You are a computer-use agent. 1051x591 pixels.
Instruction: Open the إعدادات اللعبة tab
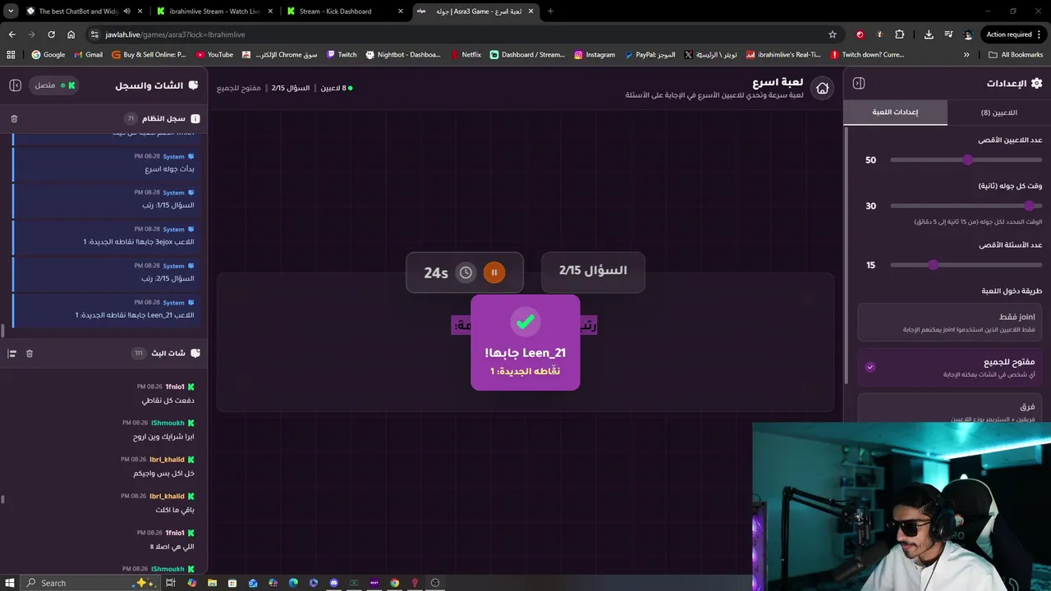(x=895, y=112)
